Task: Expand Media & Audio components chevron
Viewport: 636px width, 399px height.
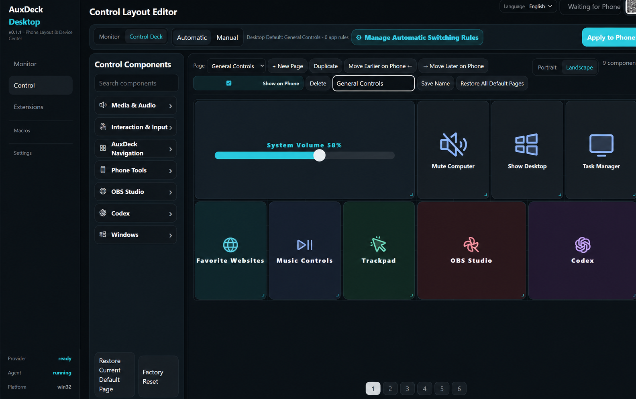Action: pos(171,106)
